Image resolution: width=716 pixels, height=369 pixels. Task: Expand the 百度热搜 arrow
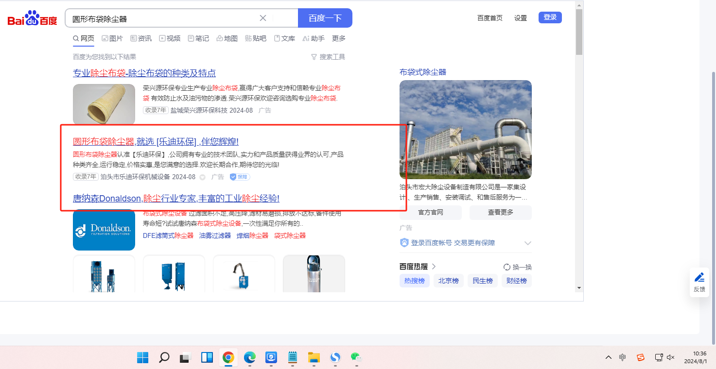pyautogui.click(x=434, y=267)
